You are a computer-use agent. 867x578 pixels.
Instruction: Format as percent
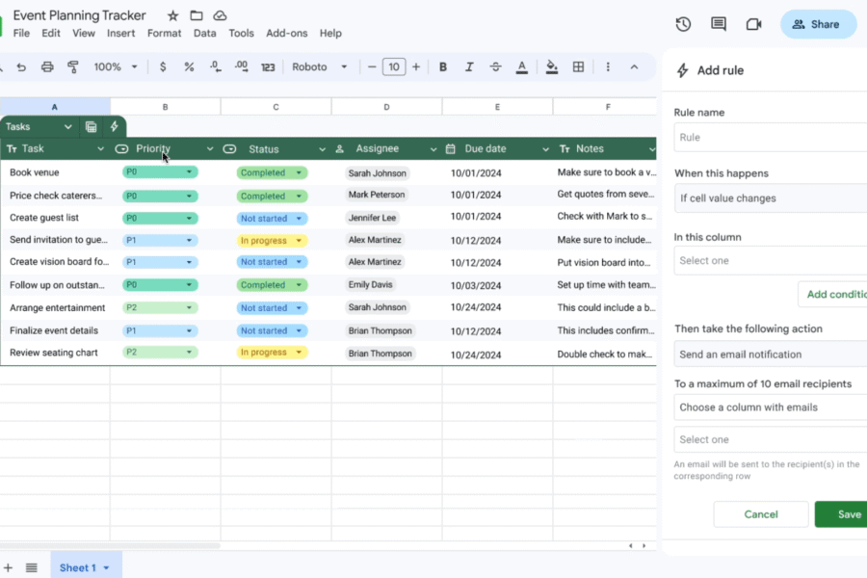189,66
